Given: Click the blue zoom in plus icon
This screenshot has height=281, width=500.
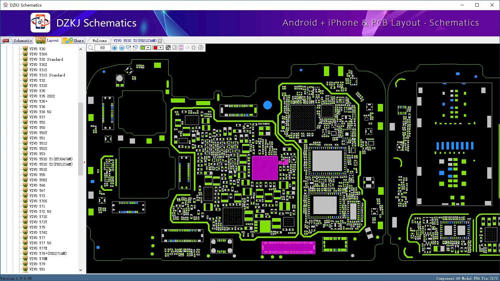Looking at the screenshot, I should pyautogui.click(x=115, y=48).
